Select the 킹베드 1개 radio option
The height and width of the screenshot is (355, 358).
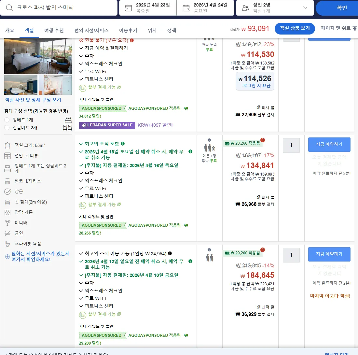point(7,120)
